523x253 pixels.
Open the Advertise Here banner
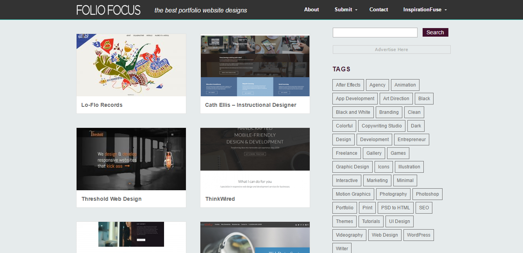point(391,50)
